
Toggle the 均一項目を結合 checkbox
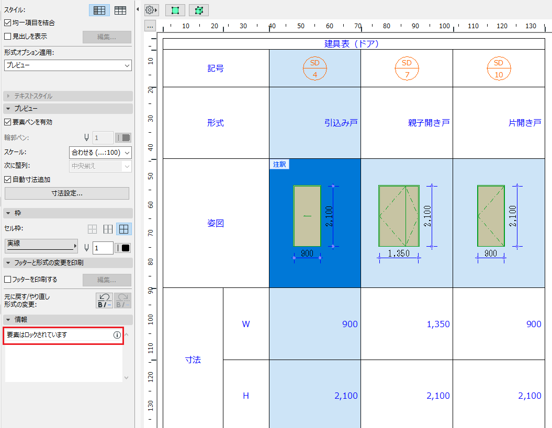(x=7, y=23)
